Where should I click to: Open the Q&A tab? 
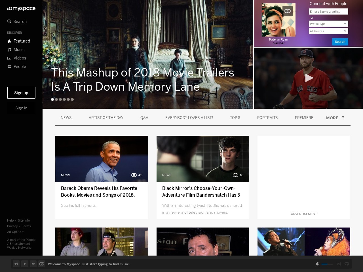click(x=144, y=118)
